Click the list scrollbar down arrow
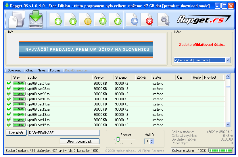This screenshot has width=238, height=157. (228, 124)
